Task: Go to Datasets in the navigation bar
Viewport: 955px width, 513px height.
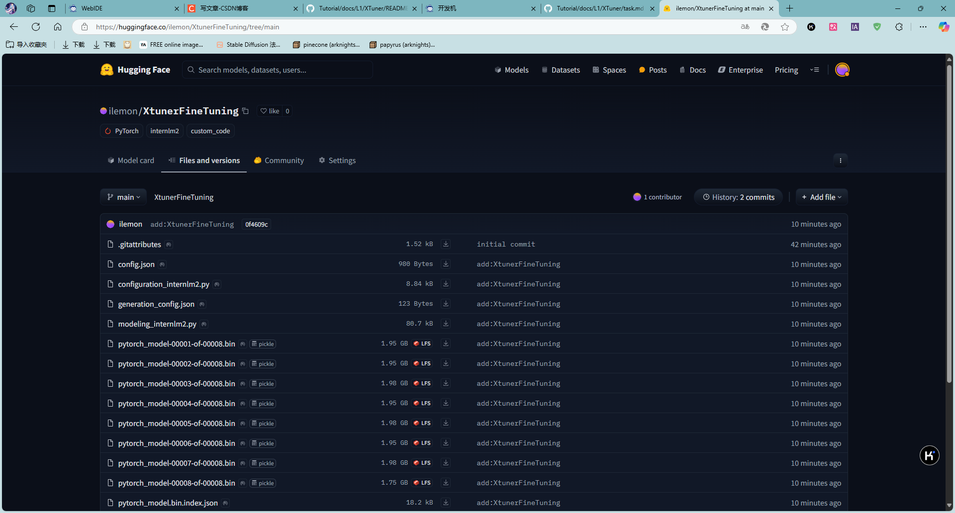Action: 561,70
